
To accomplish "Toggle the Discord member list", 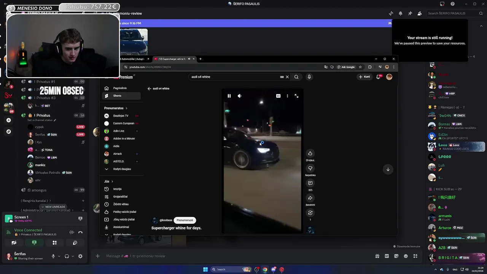I will click(x=419, y=13).
